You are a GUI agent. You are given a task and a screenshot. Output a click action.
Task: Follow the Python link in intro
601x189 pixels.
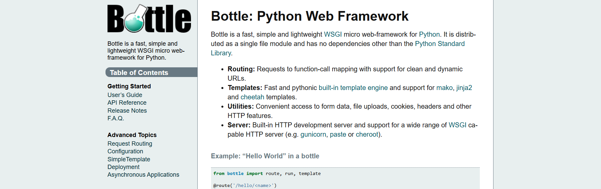[x=429, y=34]
